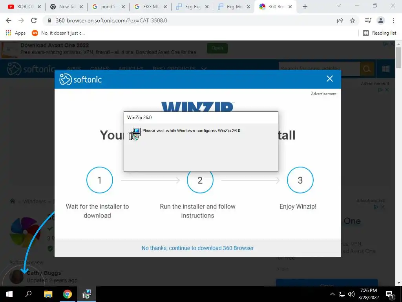Select the Windows platform icon on Softonic
This screenshot has width=402, height=302.
pyautogui.click(x=386, y=68)
